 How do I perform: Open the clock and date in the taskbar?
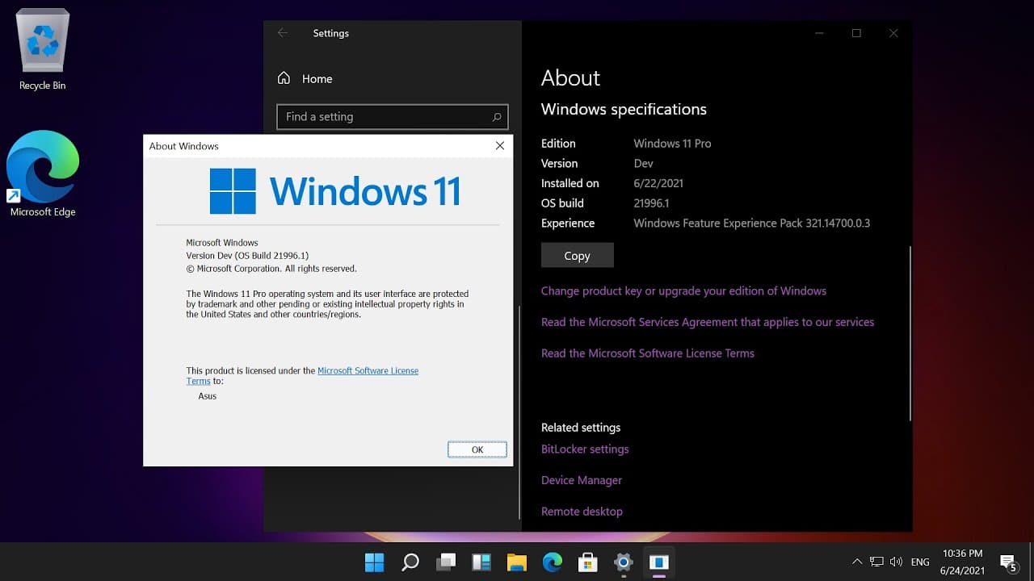pos(962,562)
